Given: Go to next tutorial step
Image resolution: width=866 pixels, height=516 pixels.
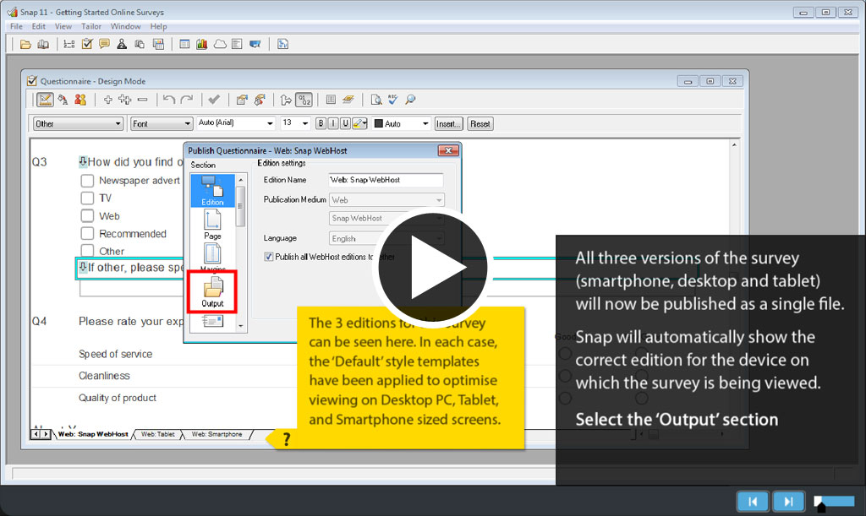Looking at the screenshot, I should (x=788, y=501).
